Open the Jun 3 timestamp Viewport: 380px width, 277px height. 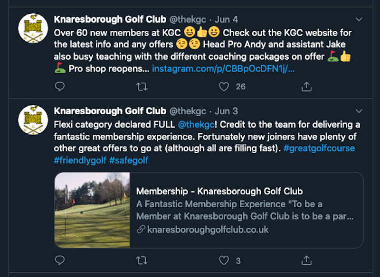(227, 111)
